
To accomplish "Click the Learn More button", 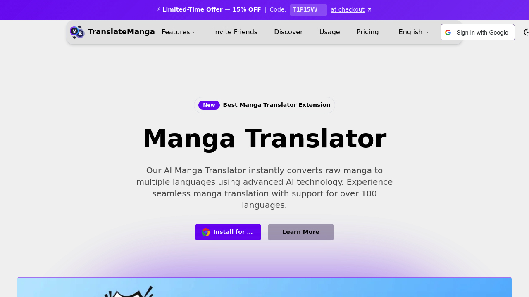I will click(x=300, y=232).
